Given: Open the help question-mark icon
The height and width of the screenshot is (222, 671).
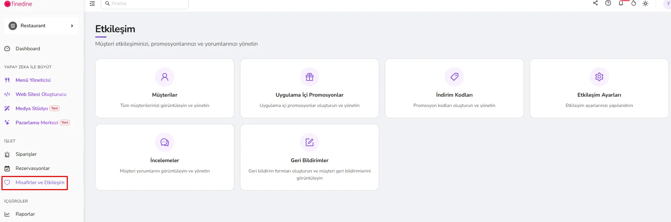Looking at the screenshot, I should 608,3.
